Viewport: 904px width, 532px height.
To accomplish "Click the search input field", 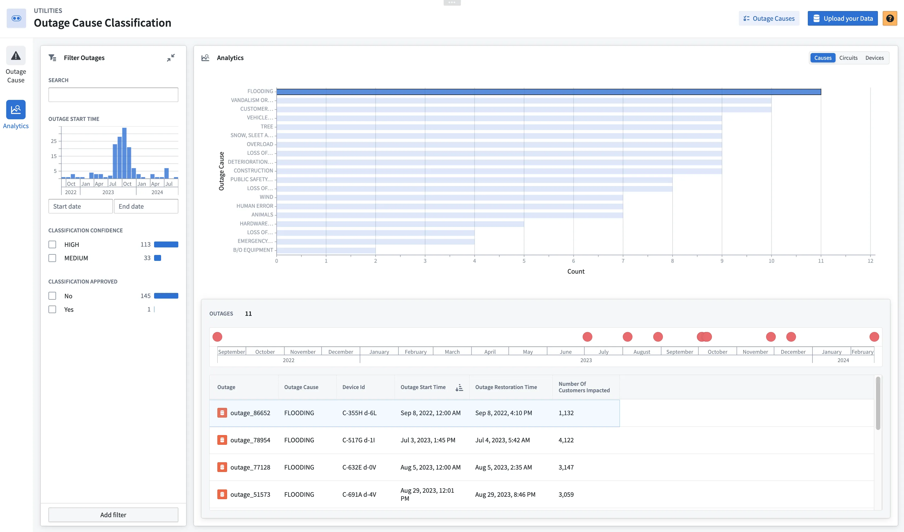I will [113, 95].
